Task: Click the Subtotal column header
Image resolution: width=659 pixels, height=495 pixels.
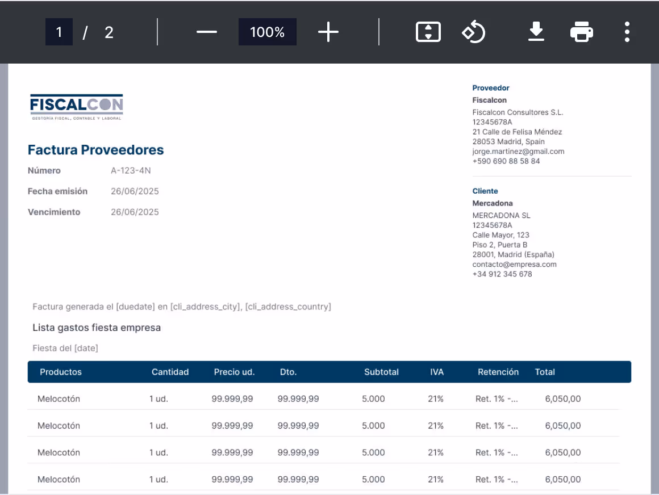Action: tap(381, 372)
